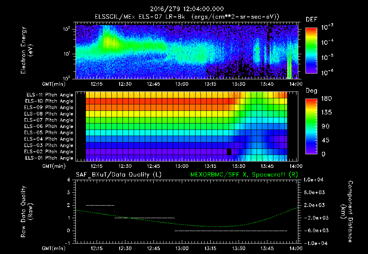Click the 10^-3 tick on DEF scale
This screenshot has height=254, width=368.
coord(327,27)
